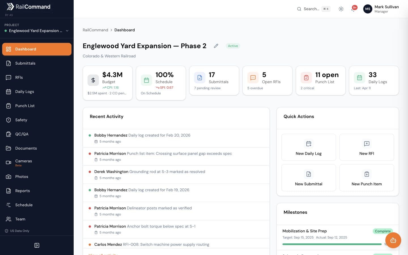Click the QC/QA sidebar icon
408x255 pixels.
[x=8, y=134]
